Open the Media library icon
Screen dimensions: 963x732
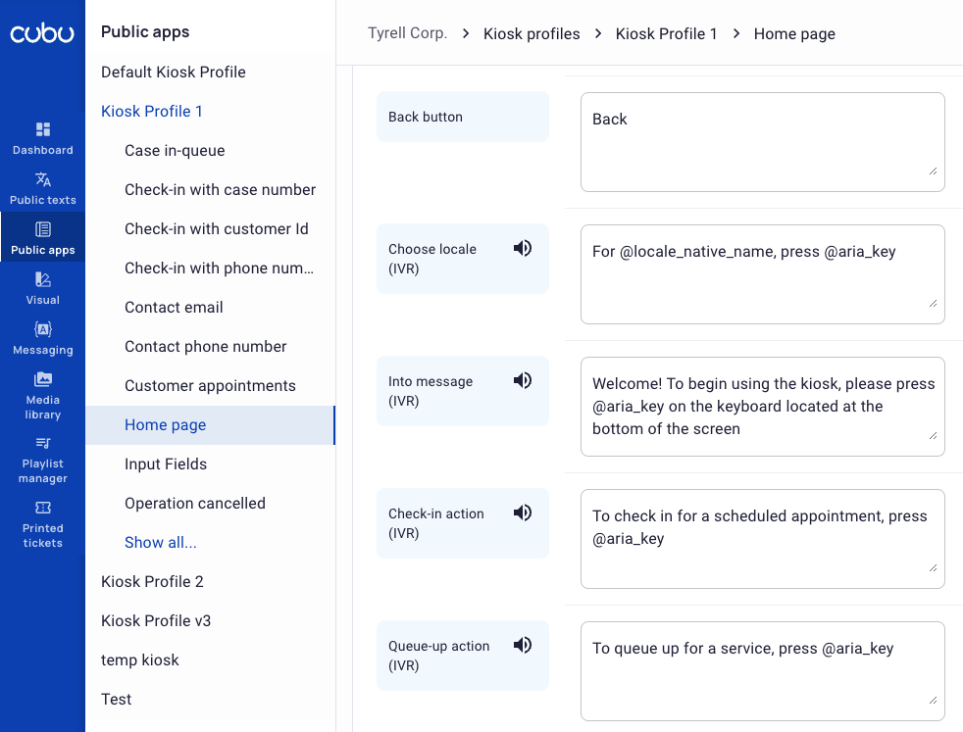tap(42, 379)
